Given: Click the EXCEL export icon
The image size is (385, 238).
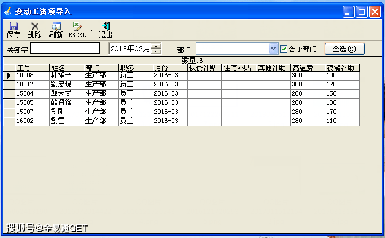Looking at the screenshot, I should point(77,26).
